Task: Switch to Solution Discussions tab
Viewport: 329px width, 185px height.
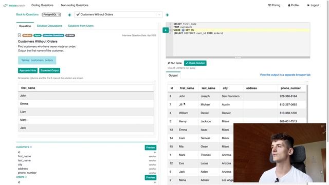Action: (x=49, y=26)
